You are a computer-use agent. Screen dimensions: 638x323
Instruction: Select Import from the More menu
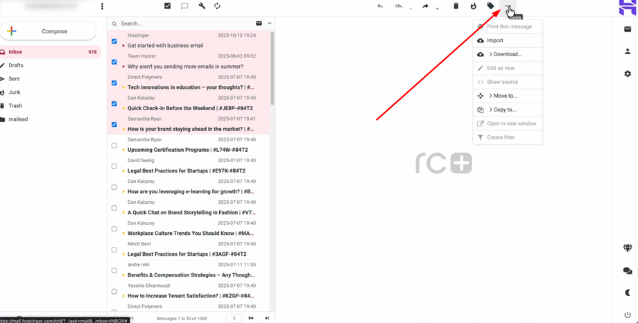[x=508, y=40]
